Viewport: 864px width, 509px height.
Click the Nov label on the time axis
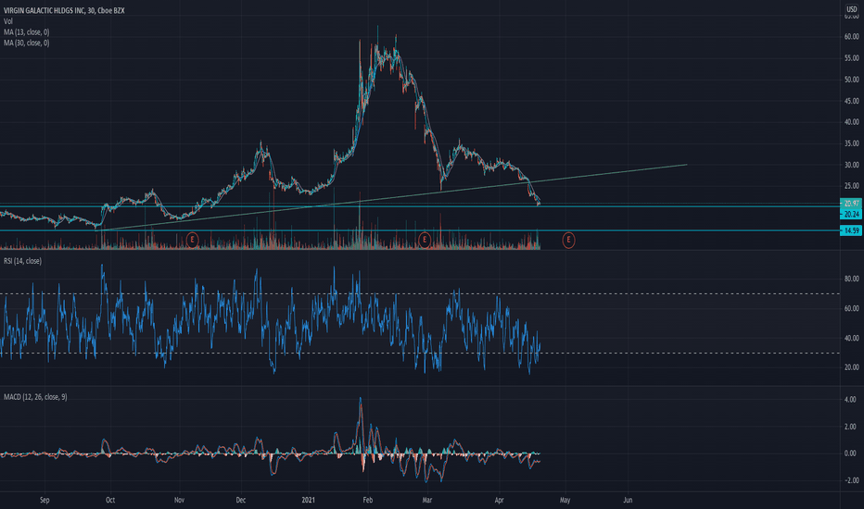[x=179, y=500]
